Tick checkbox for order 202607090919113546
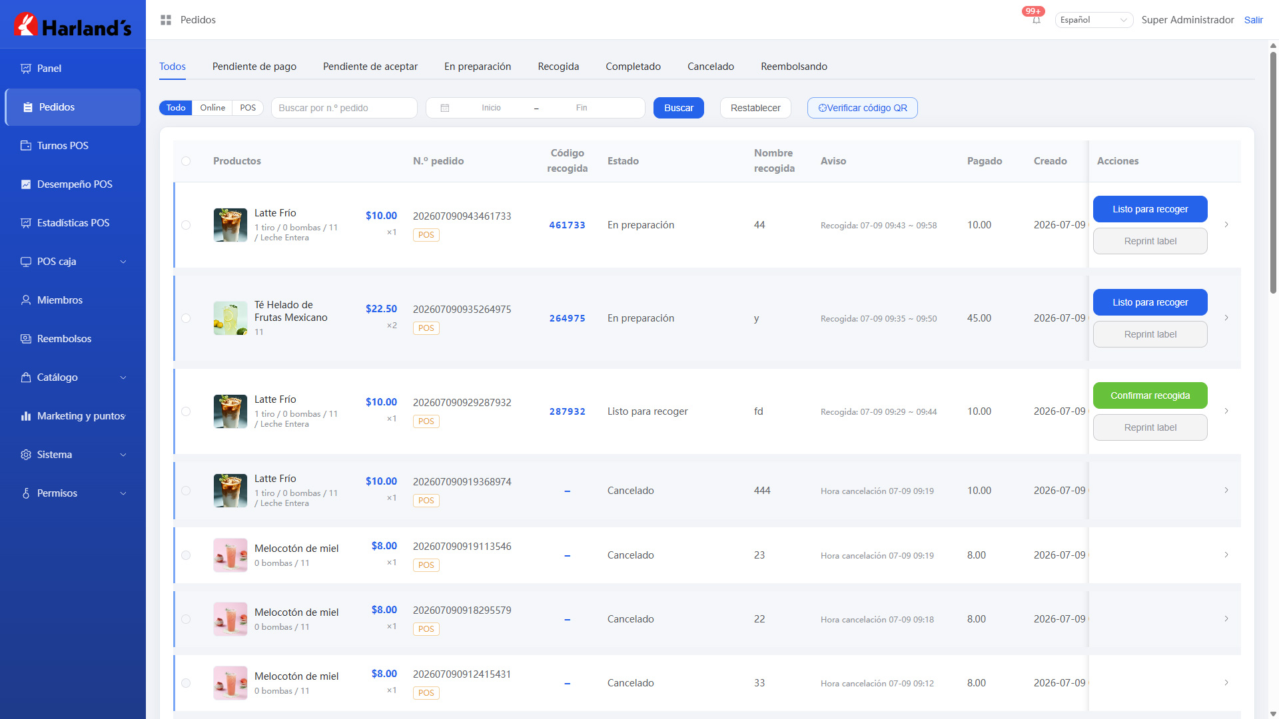This screenshot has width=1279, height=719. tap(186, 555)
